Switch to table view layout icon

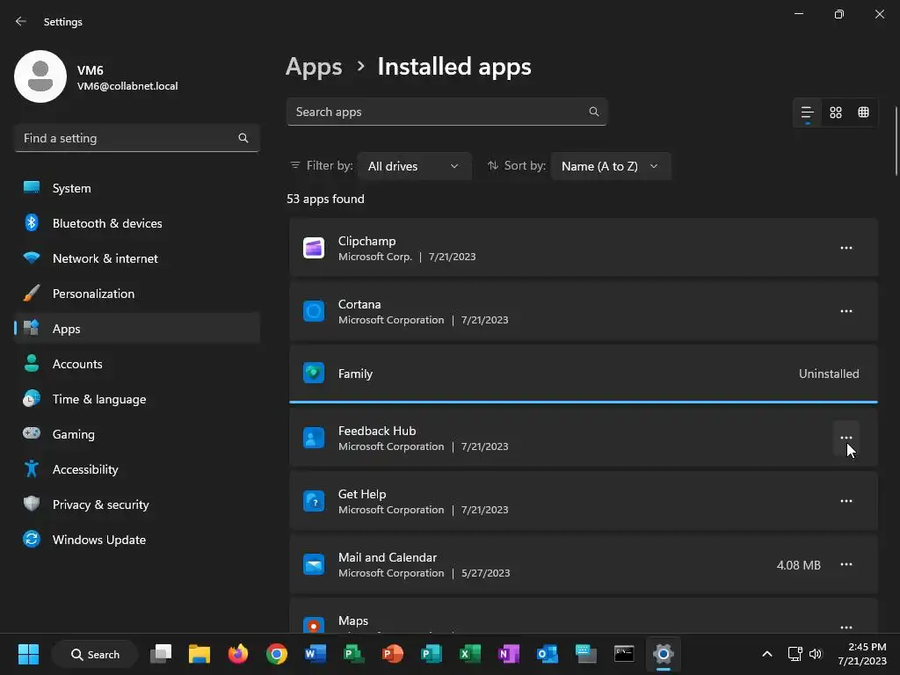tap(864, 112)
